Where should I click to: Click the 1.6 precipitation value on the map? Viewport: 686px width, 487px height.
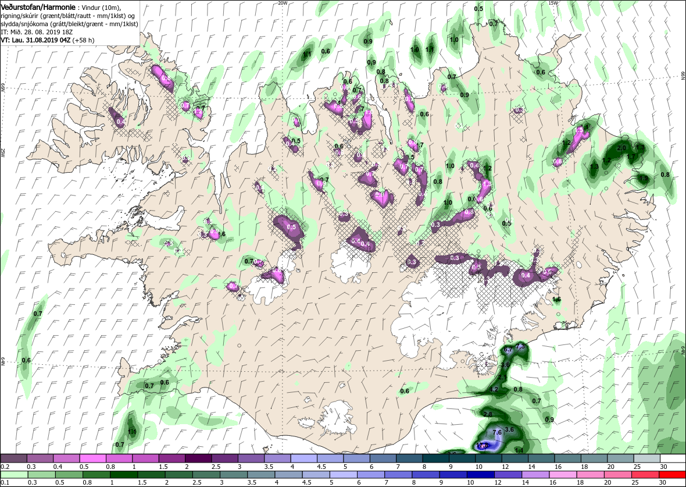point(556,299)
